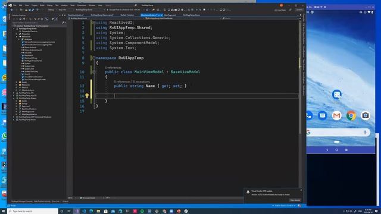Open the Output bottom tab
Screen dimensions: 381x214
(65, 202)
